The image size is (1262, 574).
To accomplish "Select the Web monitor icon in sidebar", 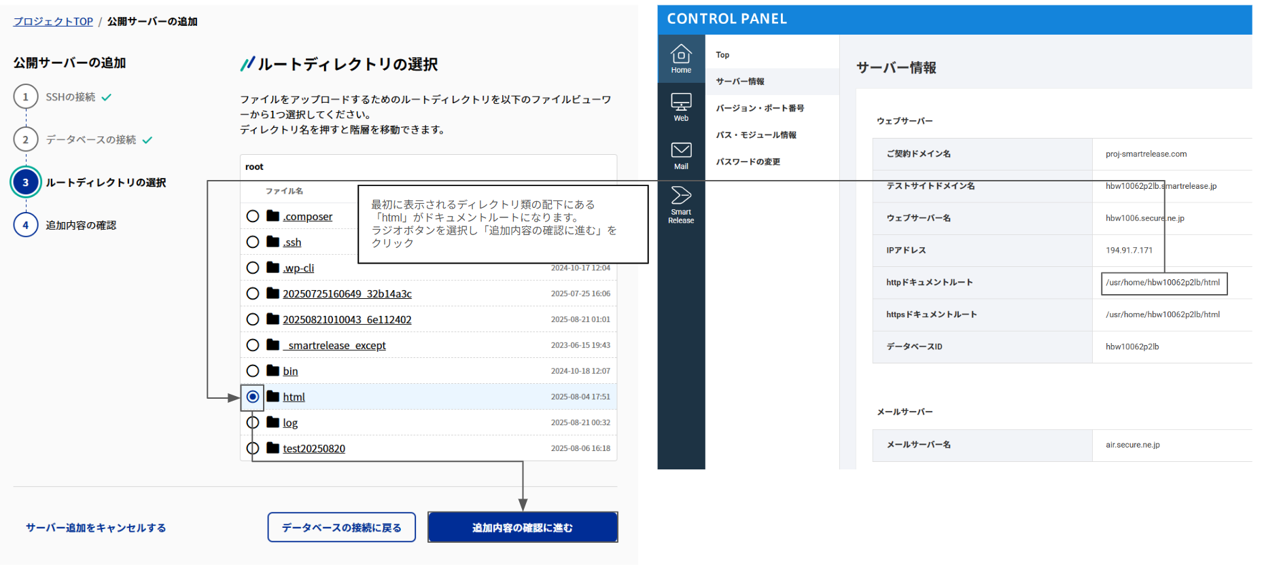I will click(681, 103).
